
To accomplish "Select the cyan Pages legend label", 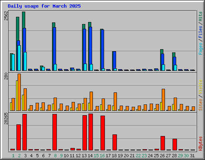I will click(x=200, y=49).
